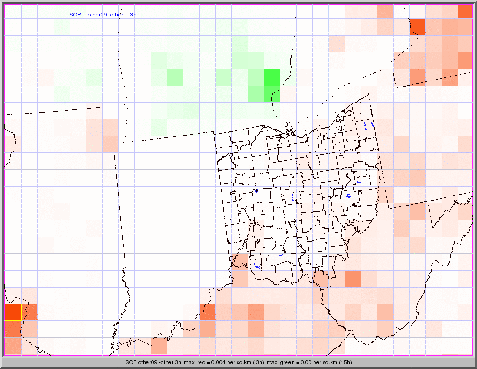
Task: Click the dark orange cell on Indiana's southern river border
Action: click(x=207, y=312)
